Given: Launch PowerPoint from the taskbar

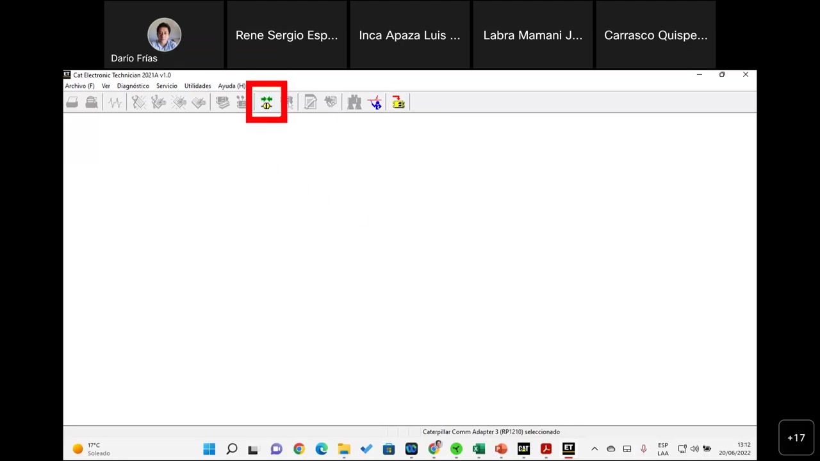Looking at the screenshot, I should tap(501, 449).
